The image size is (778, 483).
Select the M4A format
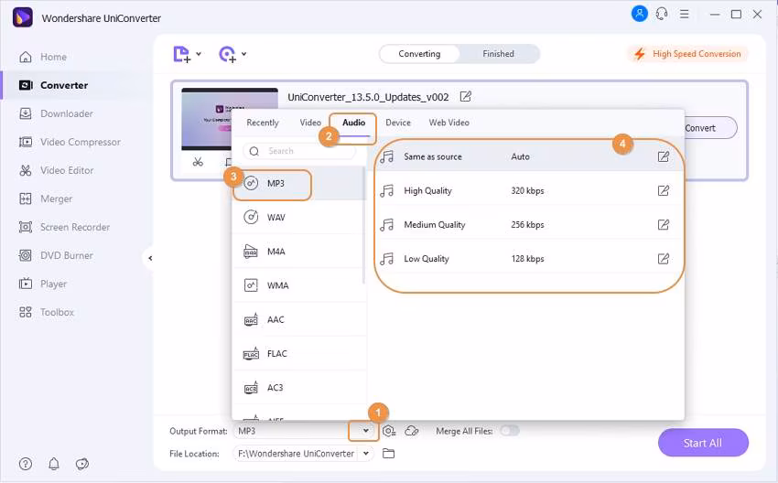[299, 252]
